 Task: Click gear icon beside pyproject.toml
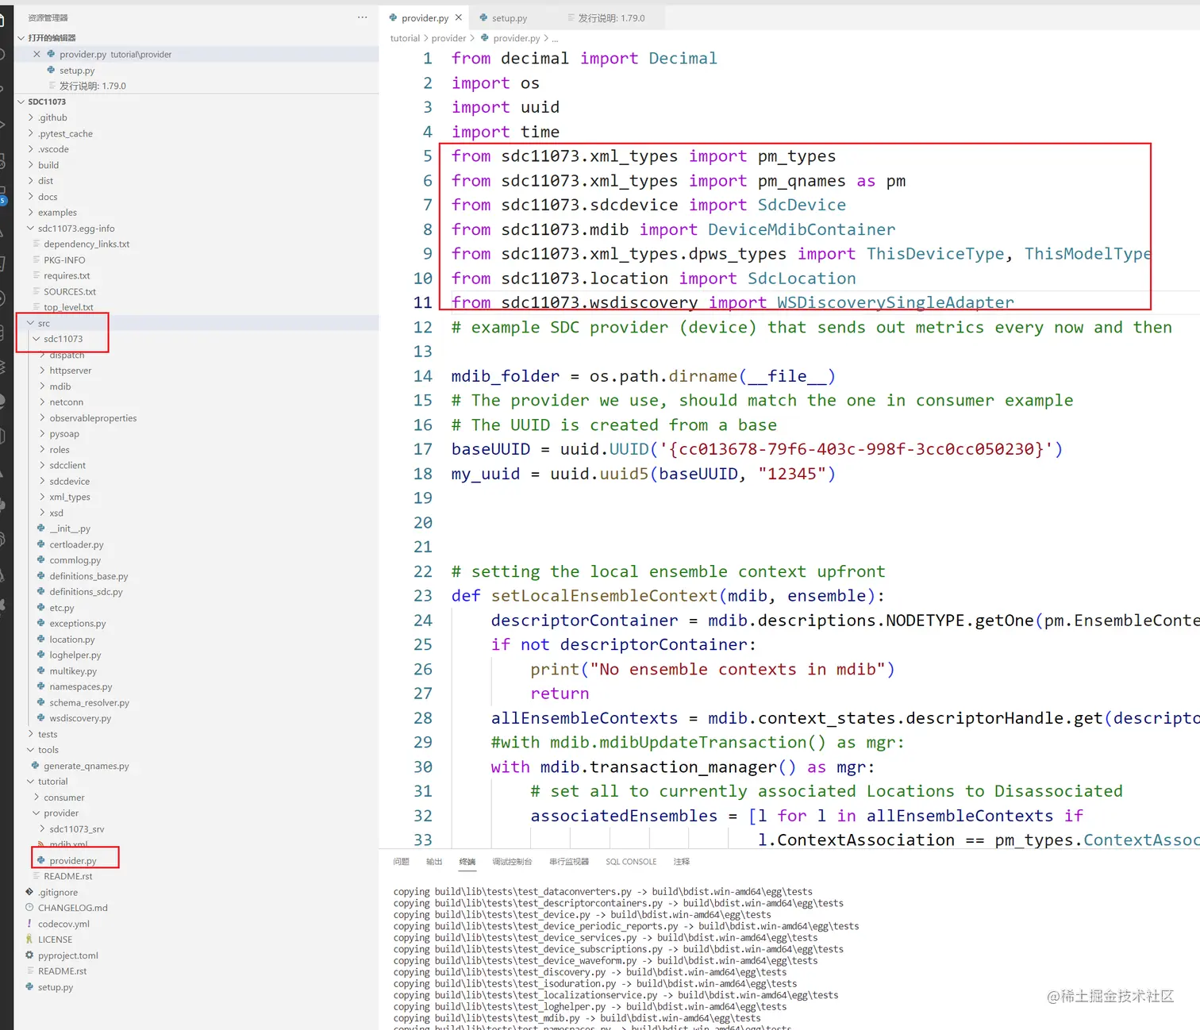click(29, 955)
